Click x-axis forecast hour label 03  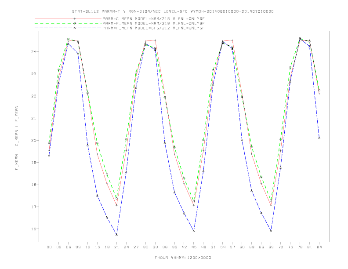pyautogui.click(x=58, y=247)
